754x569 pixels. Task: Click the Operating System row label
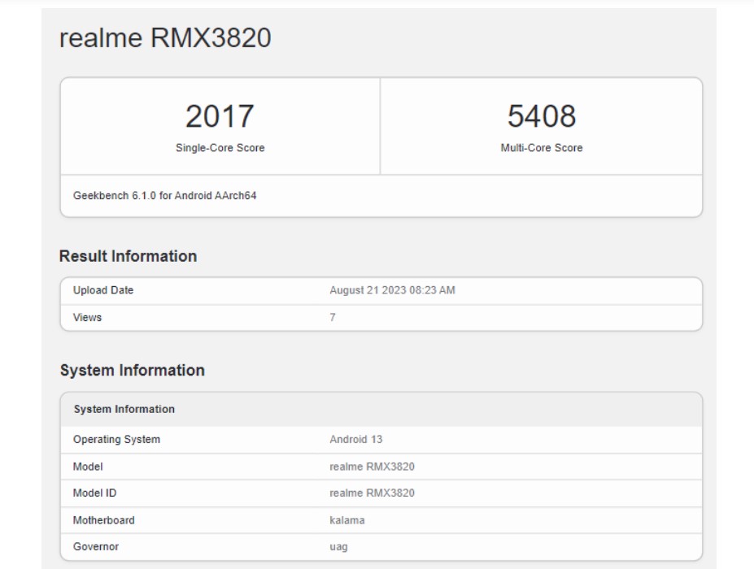(116, 439)
